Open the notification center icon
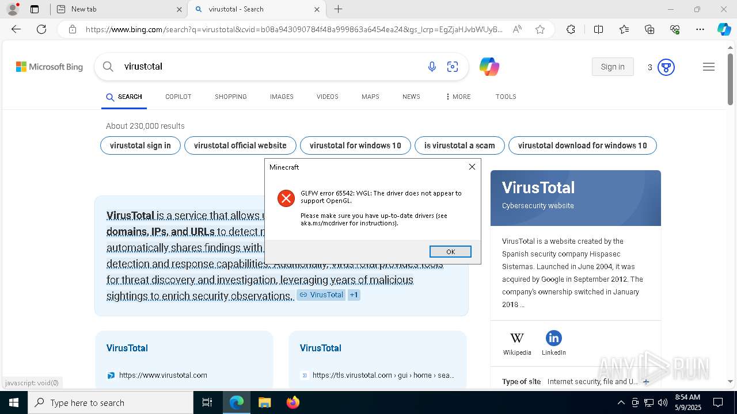Screen dimensions: 737x414 tap(718, 402)
